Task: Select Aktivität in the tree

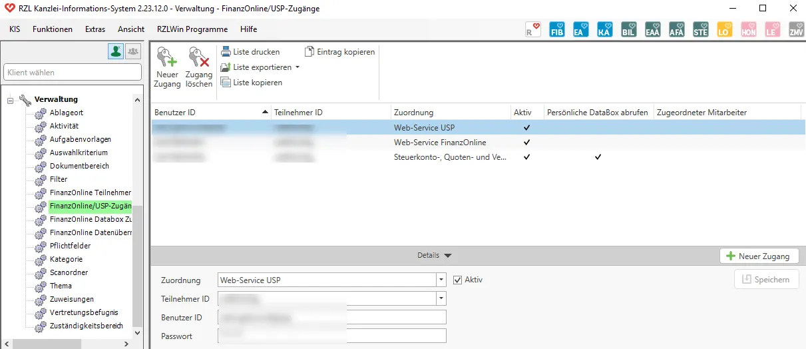Action: click(x=65, y=126)
